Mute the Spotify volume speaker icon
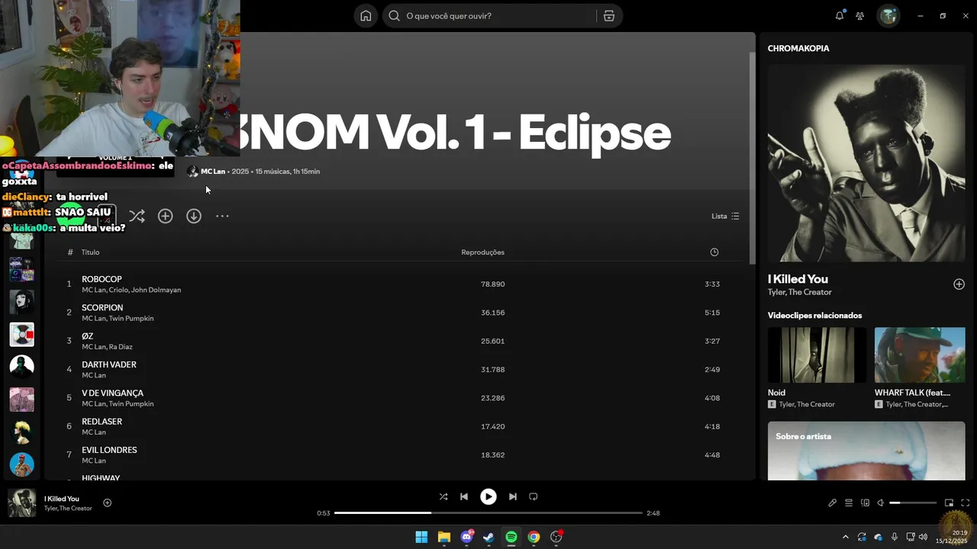 [881, 503]
